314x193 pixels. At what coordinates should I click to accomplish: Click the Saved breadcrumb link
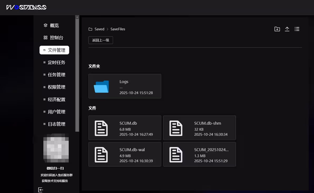click(x=99, y=29)
